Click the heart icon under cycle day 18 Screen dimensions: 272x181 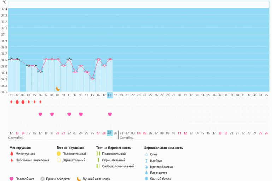click(x=110, y=114)
